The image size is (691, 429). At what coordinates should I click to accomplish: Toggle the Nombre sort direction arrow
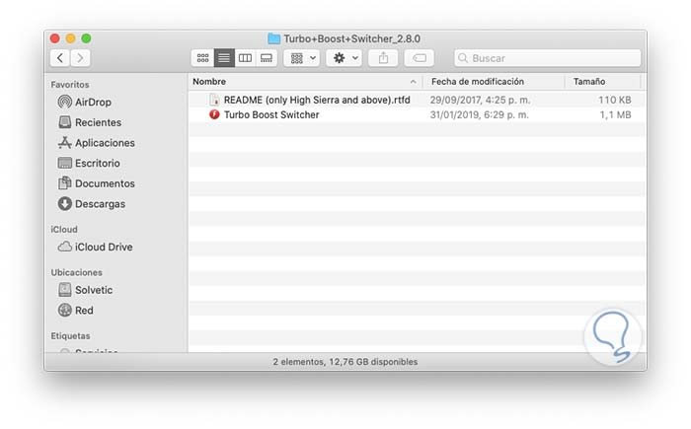point(413,82)
